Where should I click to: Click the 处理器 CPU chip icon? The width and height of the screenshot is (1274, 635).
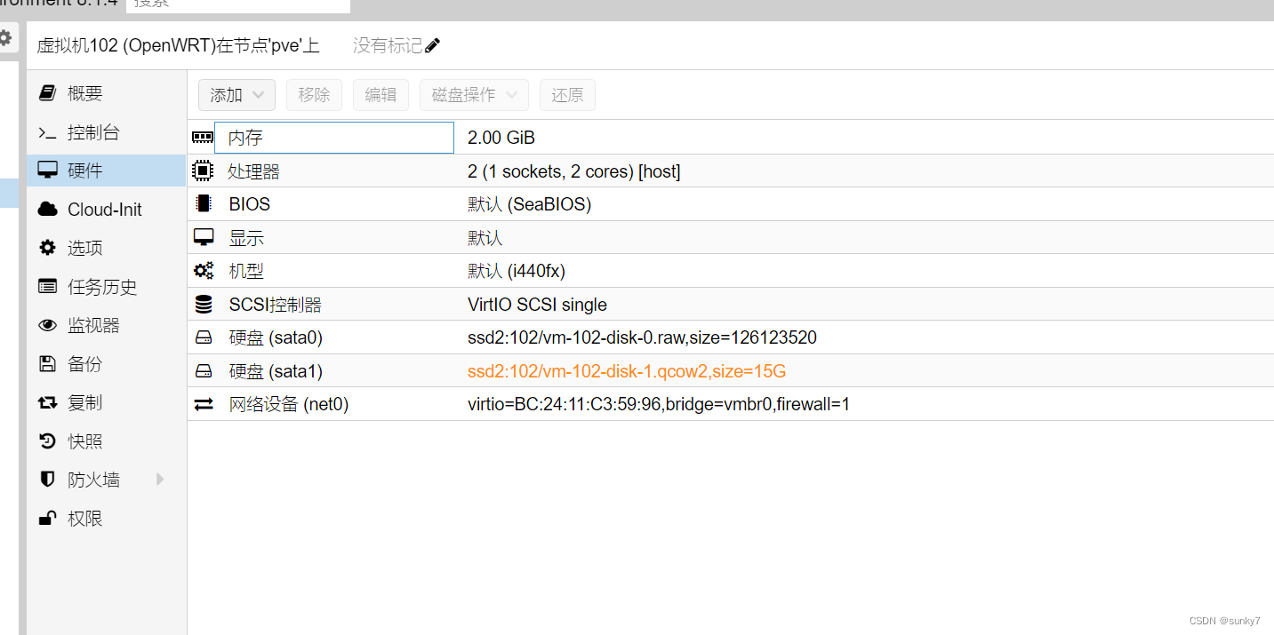[203, 171]
